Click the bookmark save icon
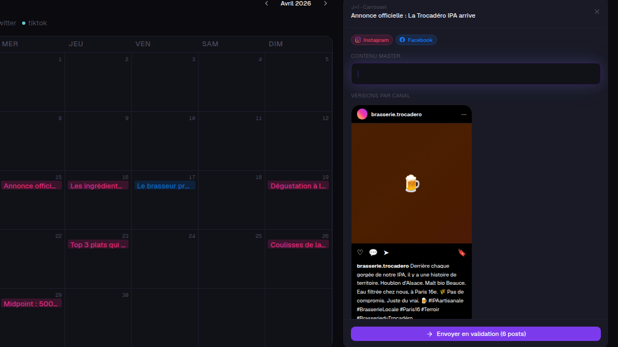The height and width of the screenshot is (347, 618). (462, 253)
